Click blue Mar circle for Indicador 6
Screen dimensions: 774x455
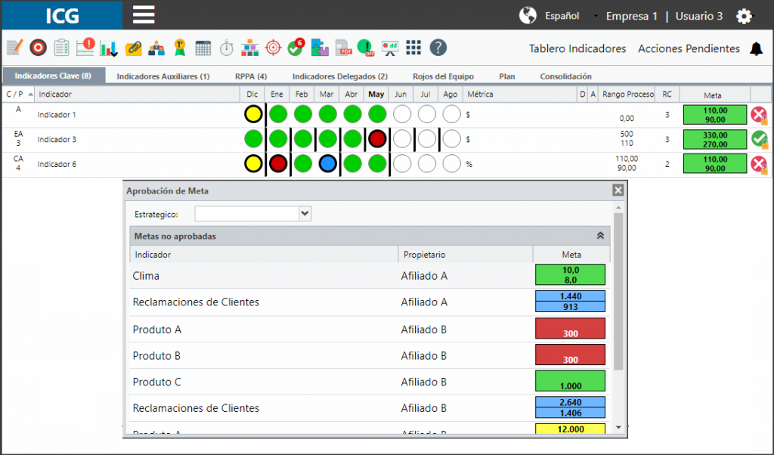tap(328, 164)
